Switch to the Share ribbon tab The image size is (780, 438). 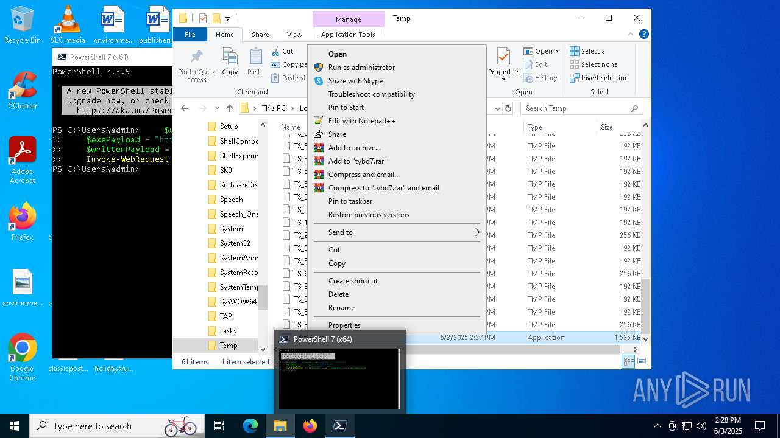coord(260,35)
